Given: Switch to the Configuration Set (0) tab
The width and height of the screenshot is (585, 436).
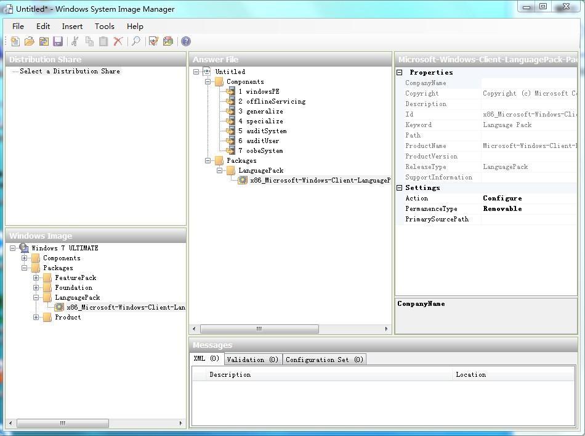Looking at the screenshot, I should point(324,360).
